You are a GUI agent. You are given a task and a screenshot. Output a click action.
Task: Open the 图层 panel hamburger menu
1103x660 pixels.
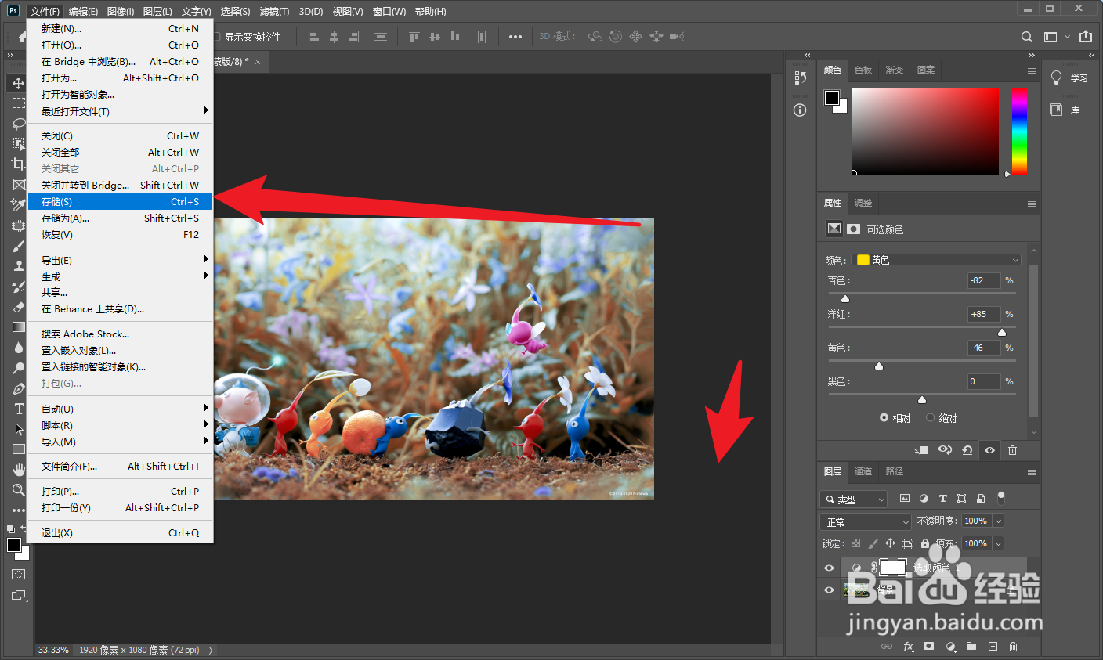pos(1031,472)
